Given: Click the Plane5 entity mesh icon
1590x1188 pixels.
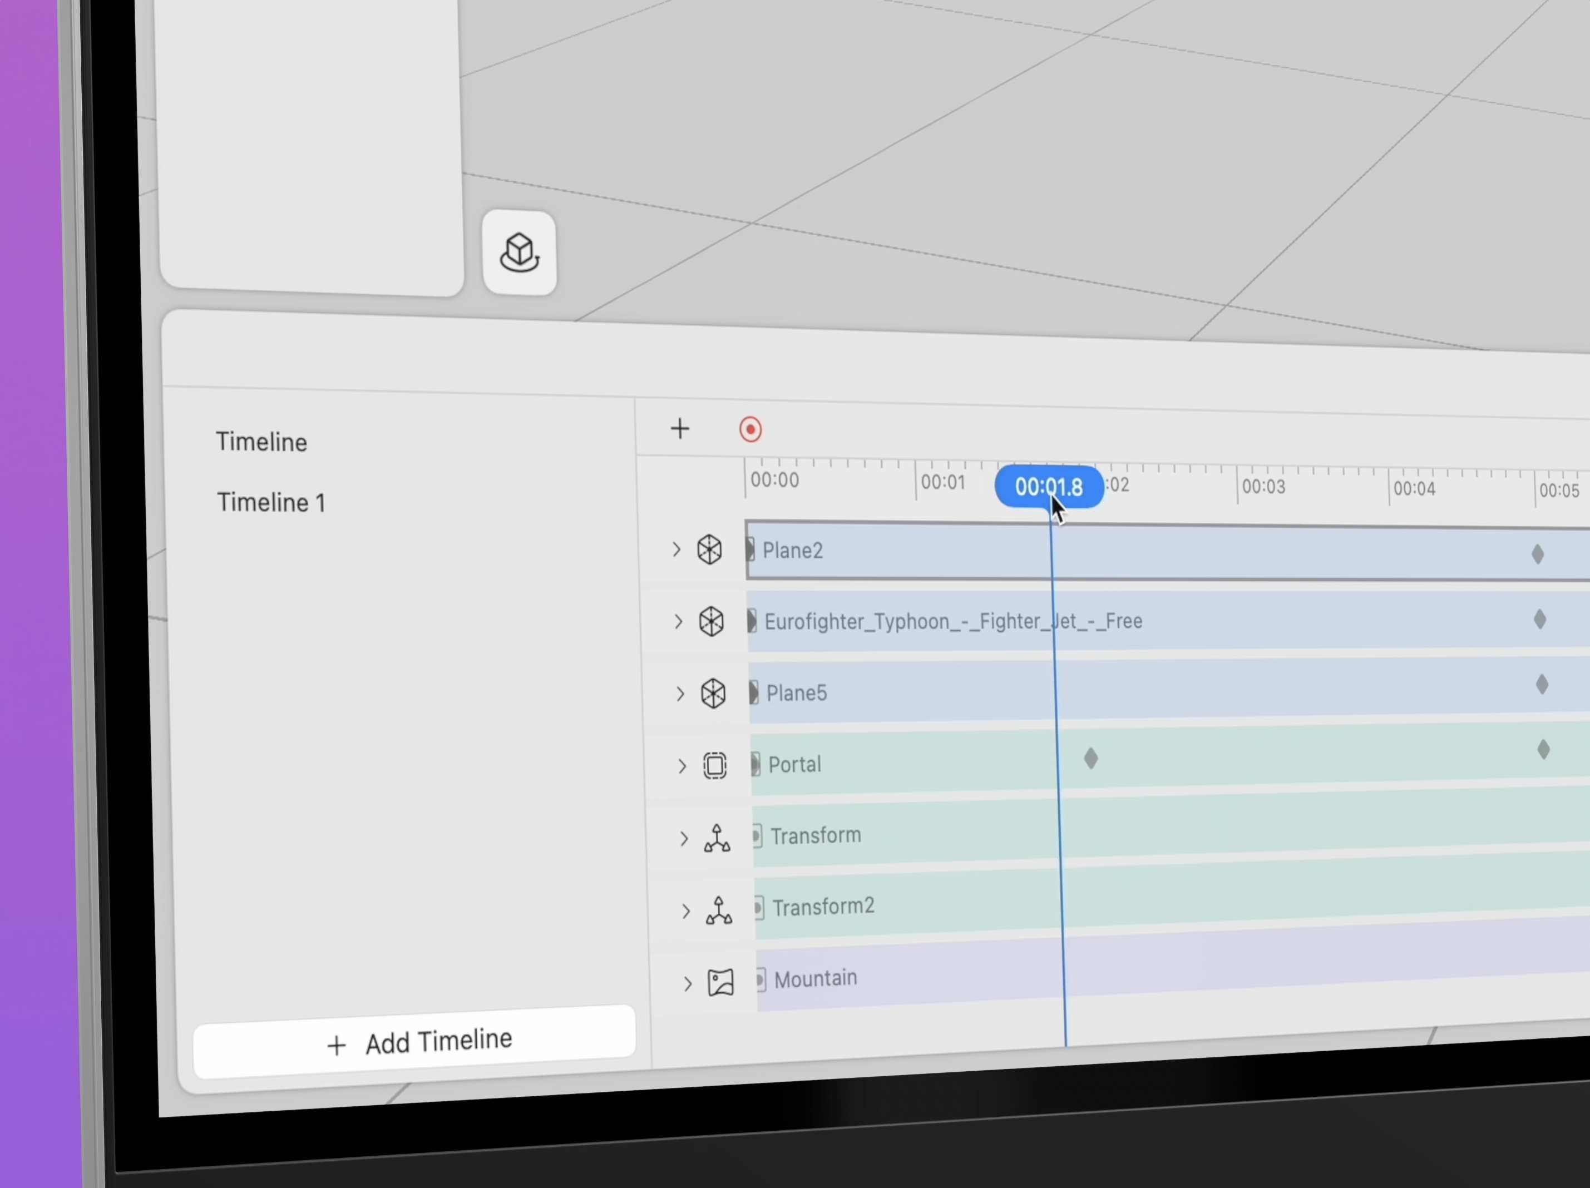Looking at the screenshot, I should pos(713,694).
